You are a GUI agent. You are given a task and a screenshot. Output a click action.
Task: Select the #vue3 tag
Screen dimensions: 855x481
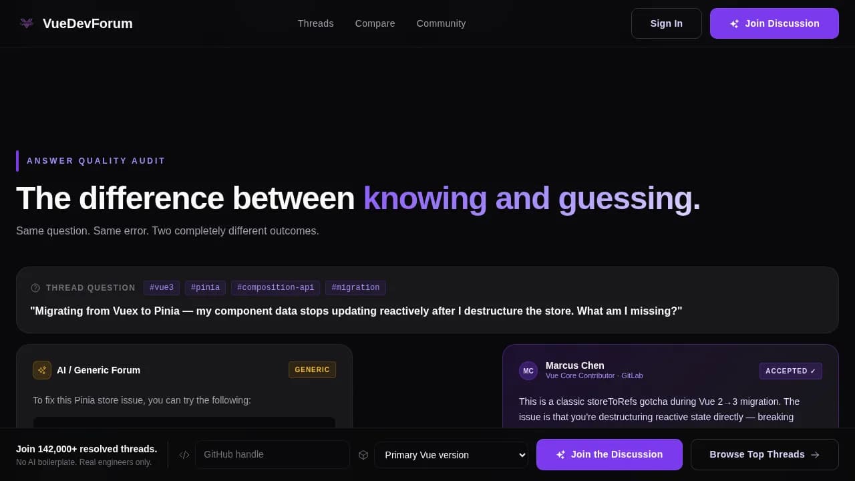(x=162, y=288)
